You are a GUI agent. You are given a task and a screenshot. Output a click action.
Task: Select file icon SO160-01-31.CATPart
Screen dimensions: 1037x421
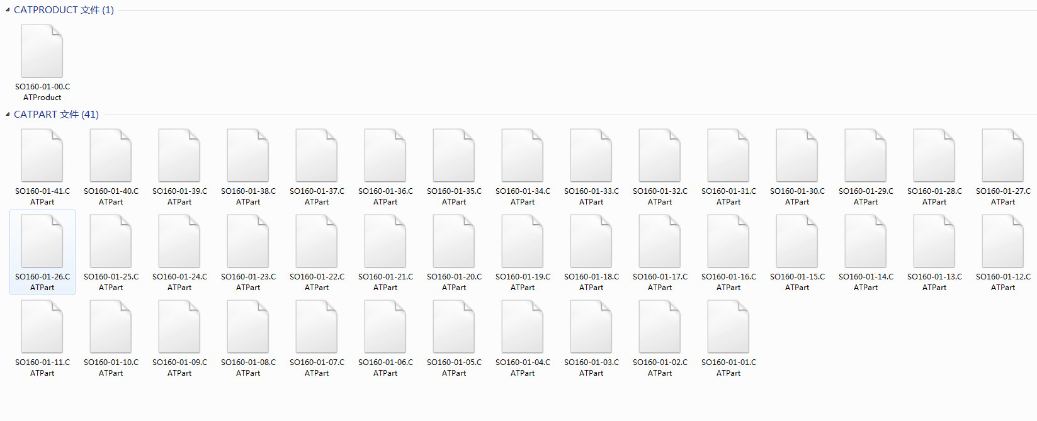tap(728, 155)
